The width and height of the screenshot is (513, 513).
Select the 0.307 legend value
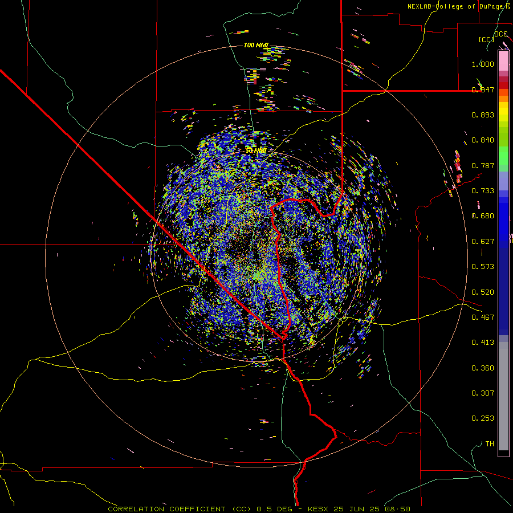(483, 393)
